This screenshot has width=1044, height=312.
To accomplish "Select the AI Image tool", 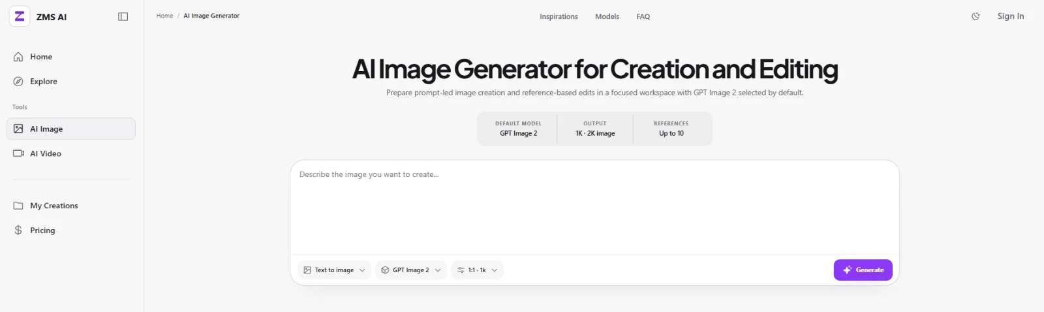I will click(x=71, y=129).
